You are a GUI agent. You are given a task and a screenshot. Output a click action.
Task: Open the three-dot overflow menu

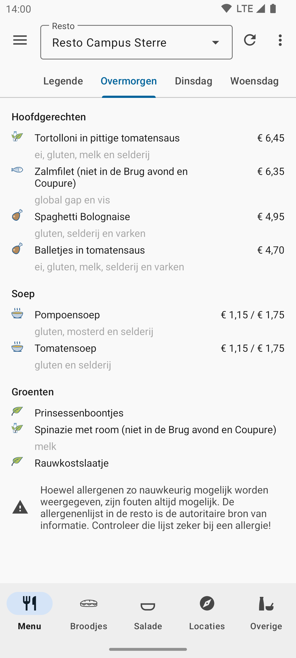point(280,40)
